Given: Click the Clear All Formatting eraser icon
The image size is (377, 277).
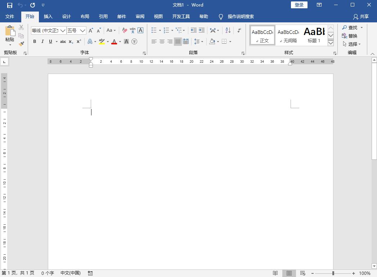Looking at the screenshot, I should click(x=125, y=30).
